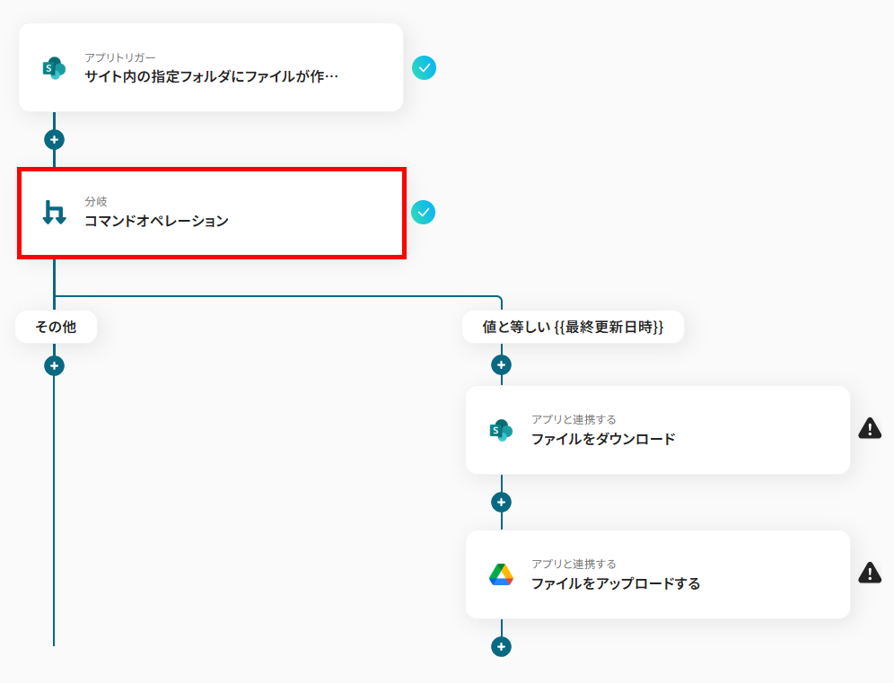The height and width of the screenshot is (683, 894).
Task: Open the ファイルをダウンロード step card
Action: click(x=658, y=430)
